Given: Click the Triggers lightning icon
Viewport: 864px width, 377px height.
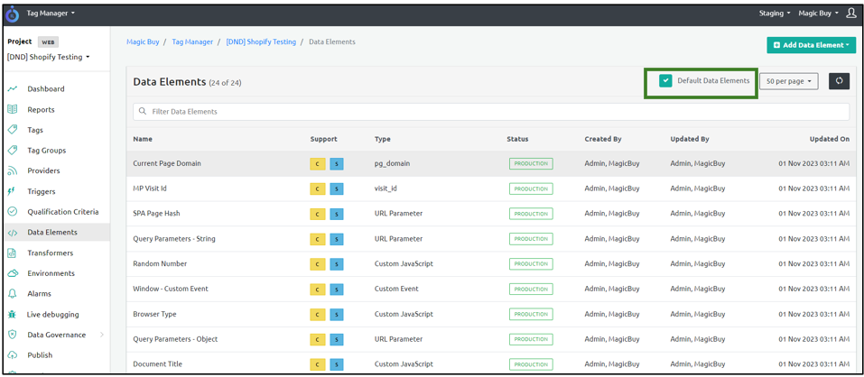Looking at the screenshot, I should pyautogui.click(x=13, y=191).
